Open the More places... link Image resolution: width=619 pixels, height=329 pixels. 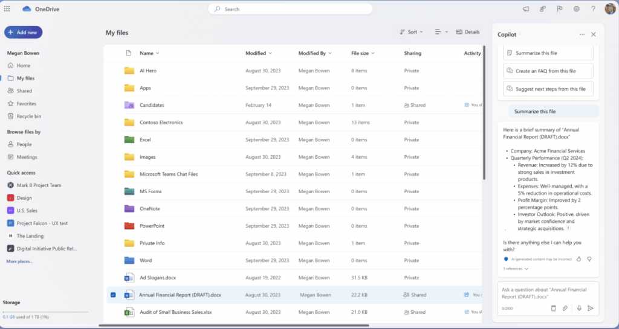(19, 261)
